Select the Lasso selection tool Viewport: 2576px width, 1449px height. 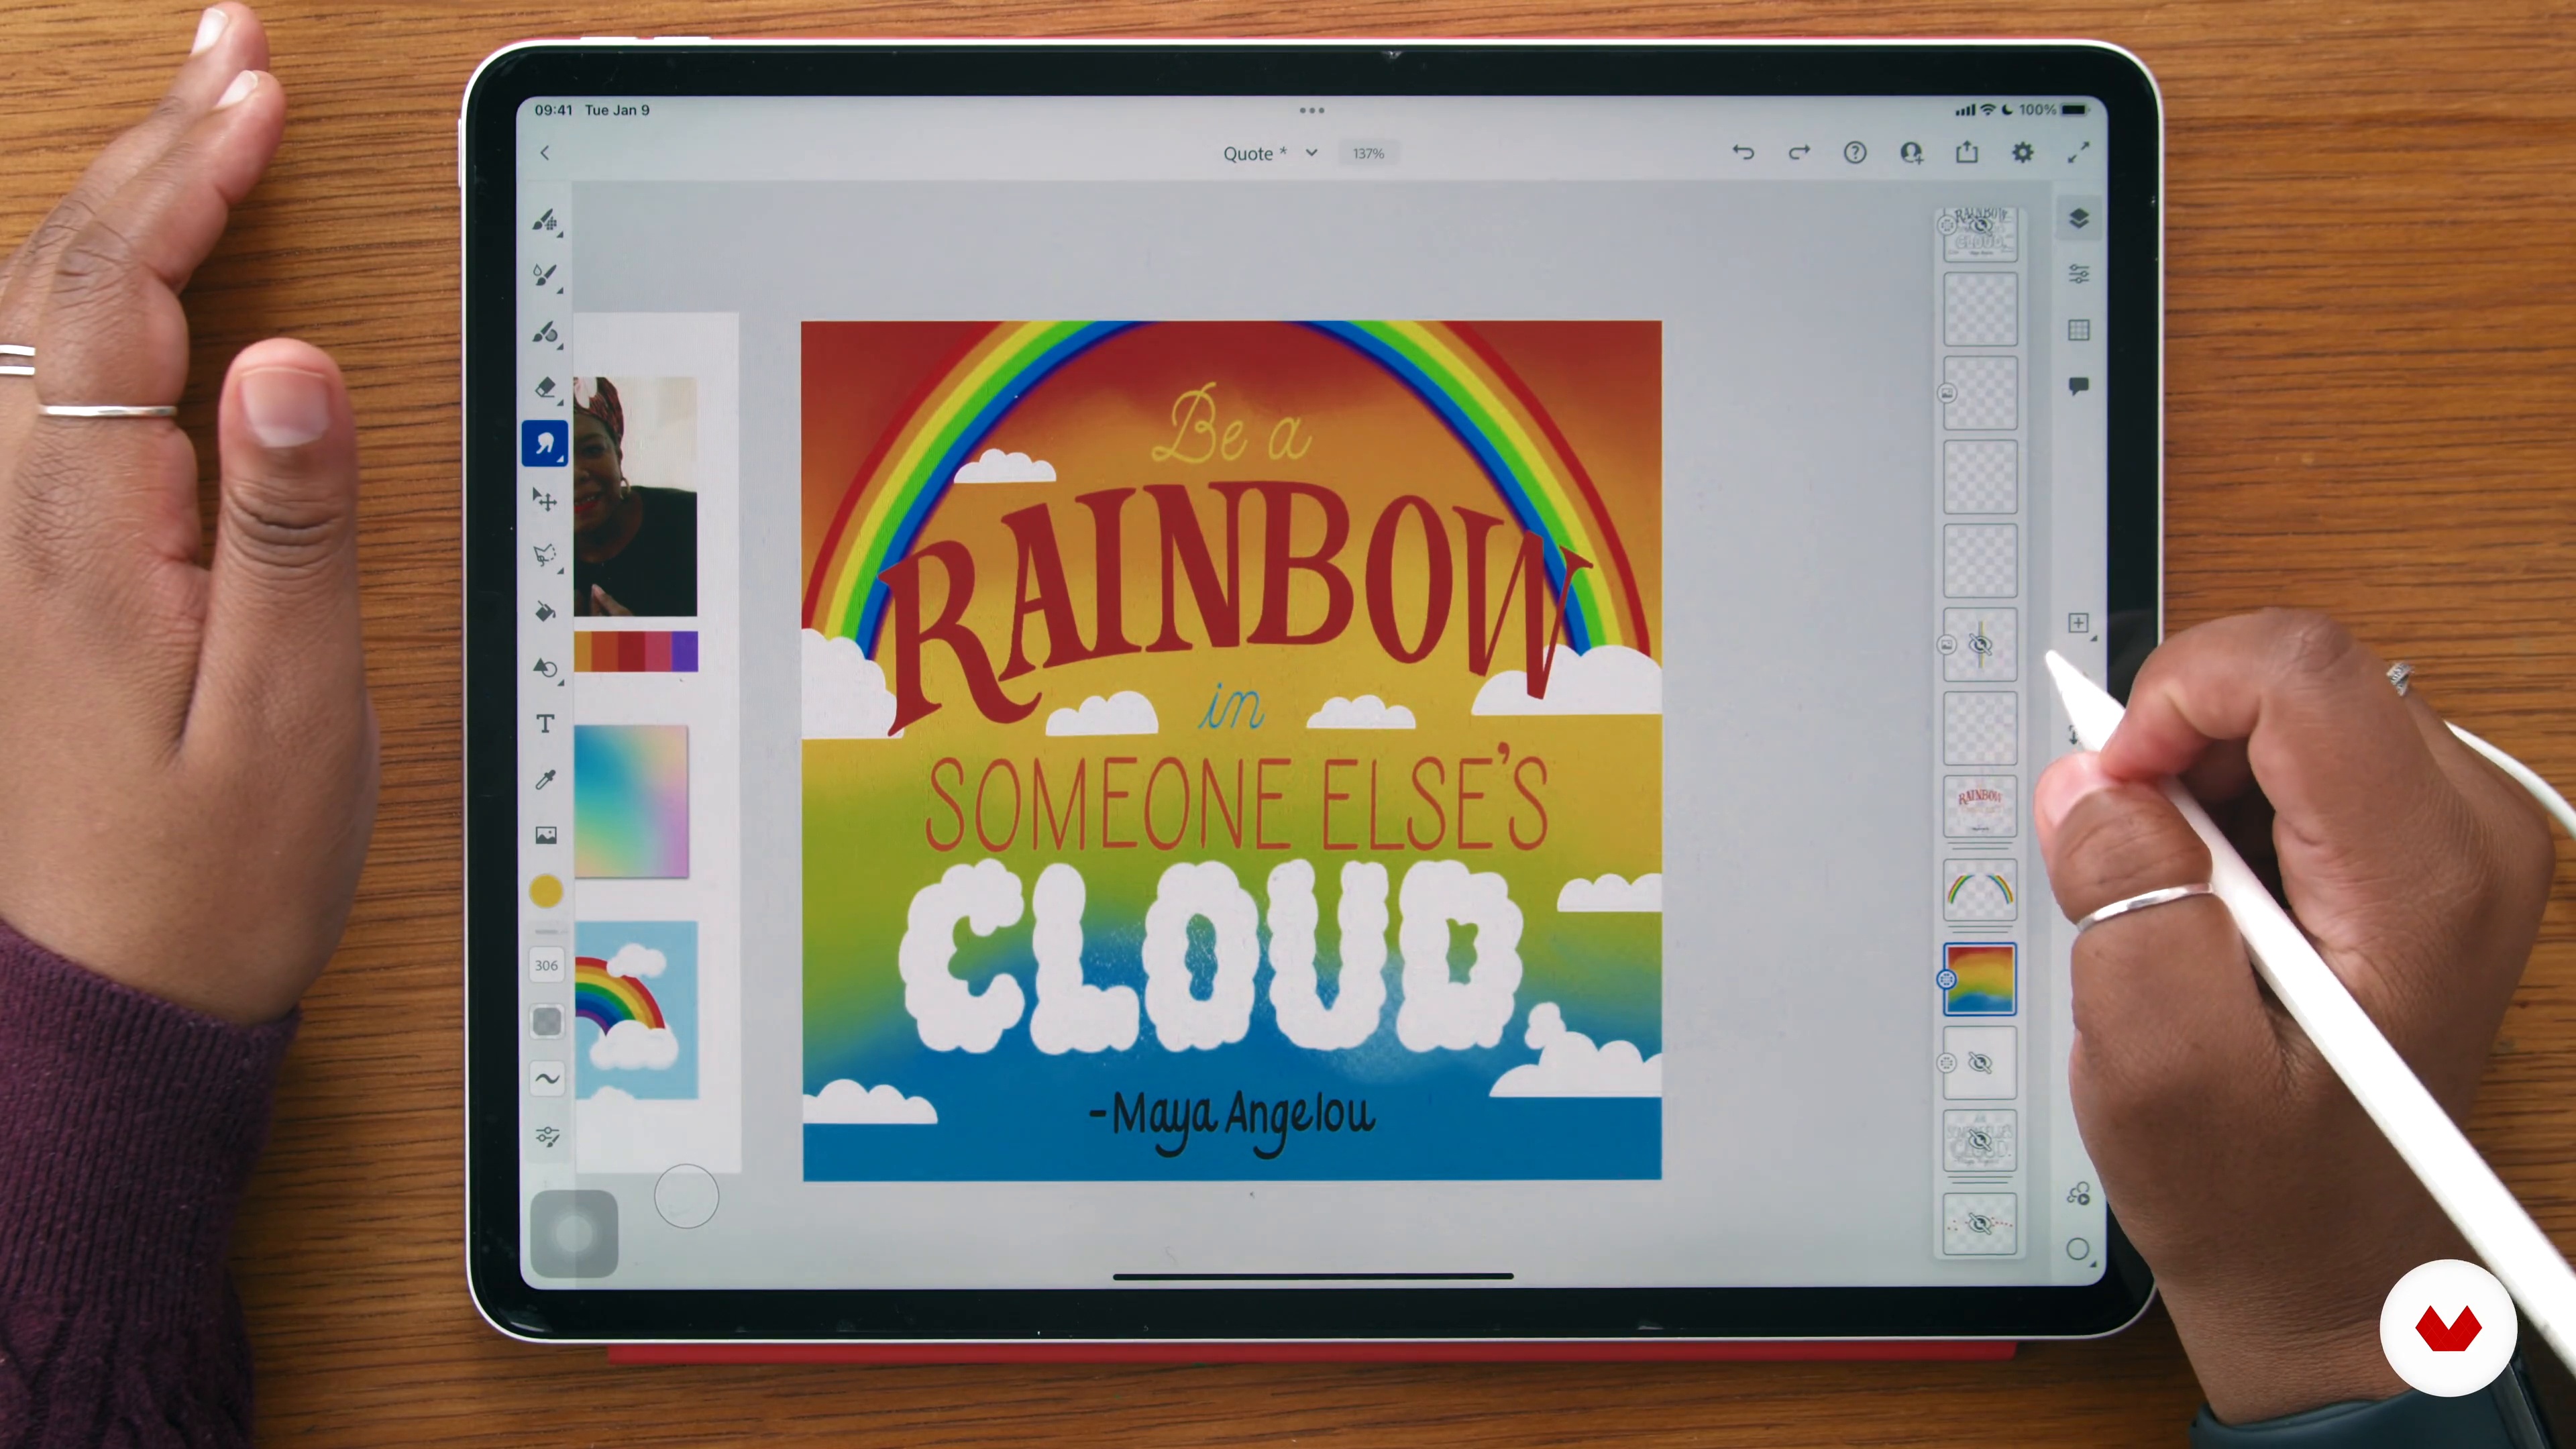545,555
